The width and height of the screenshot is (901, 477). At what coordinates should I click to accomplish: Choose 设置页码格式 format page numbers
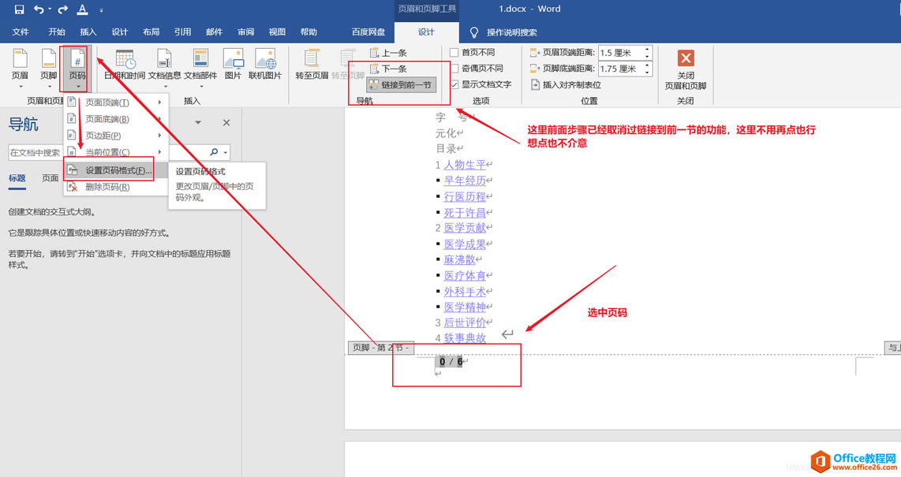tap(115, 170)
